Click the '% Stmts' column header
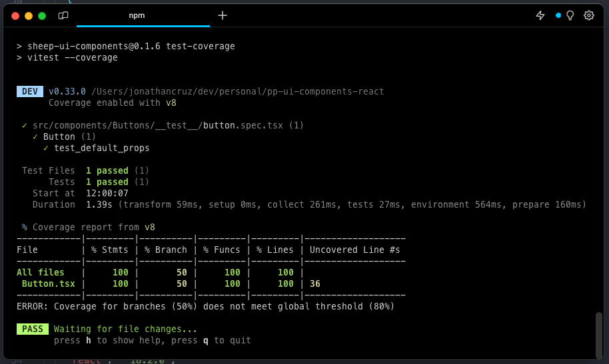Screen dimensions: 609x364 (109, 250)
